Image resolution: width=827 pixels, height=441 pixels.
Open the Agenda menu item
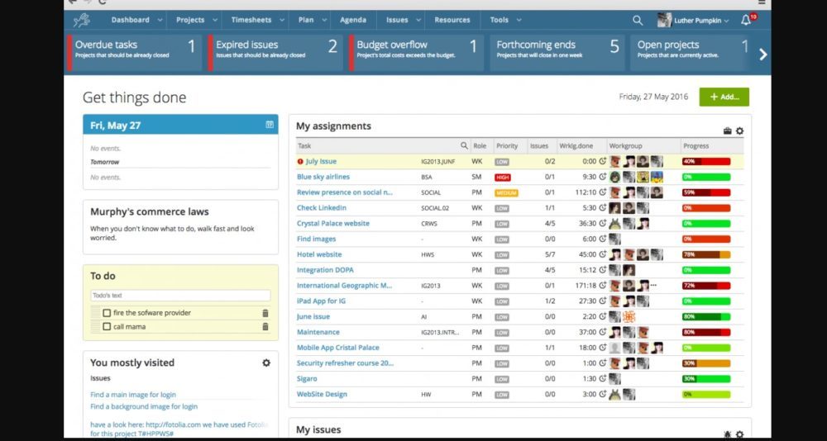(352, 20)
